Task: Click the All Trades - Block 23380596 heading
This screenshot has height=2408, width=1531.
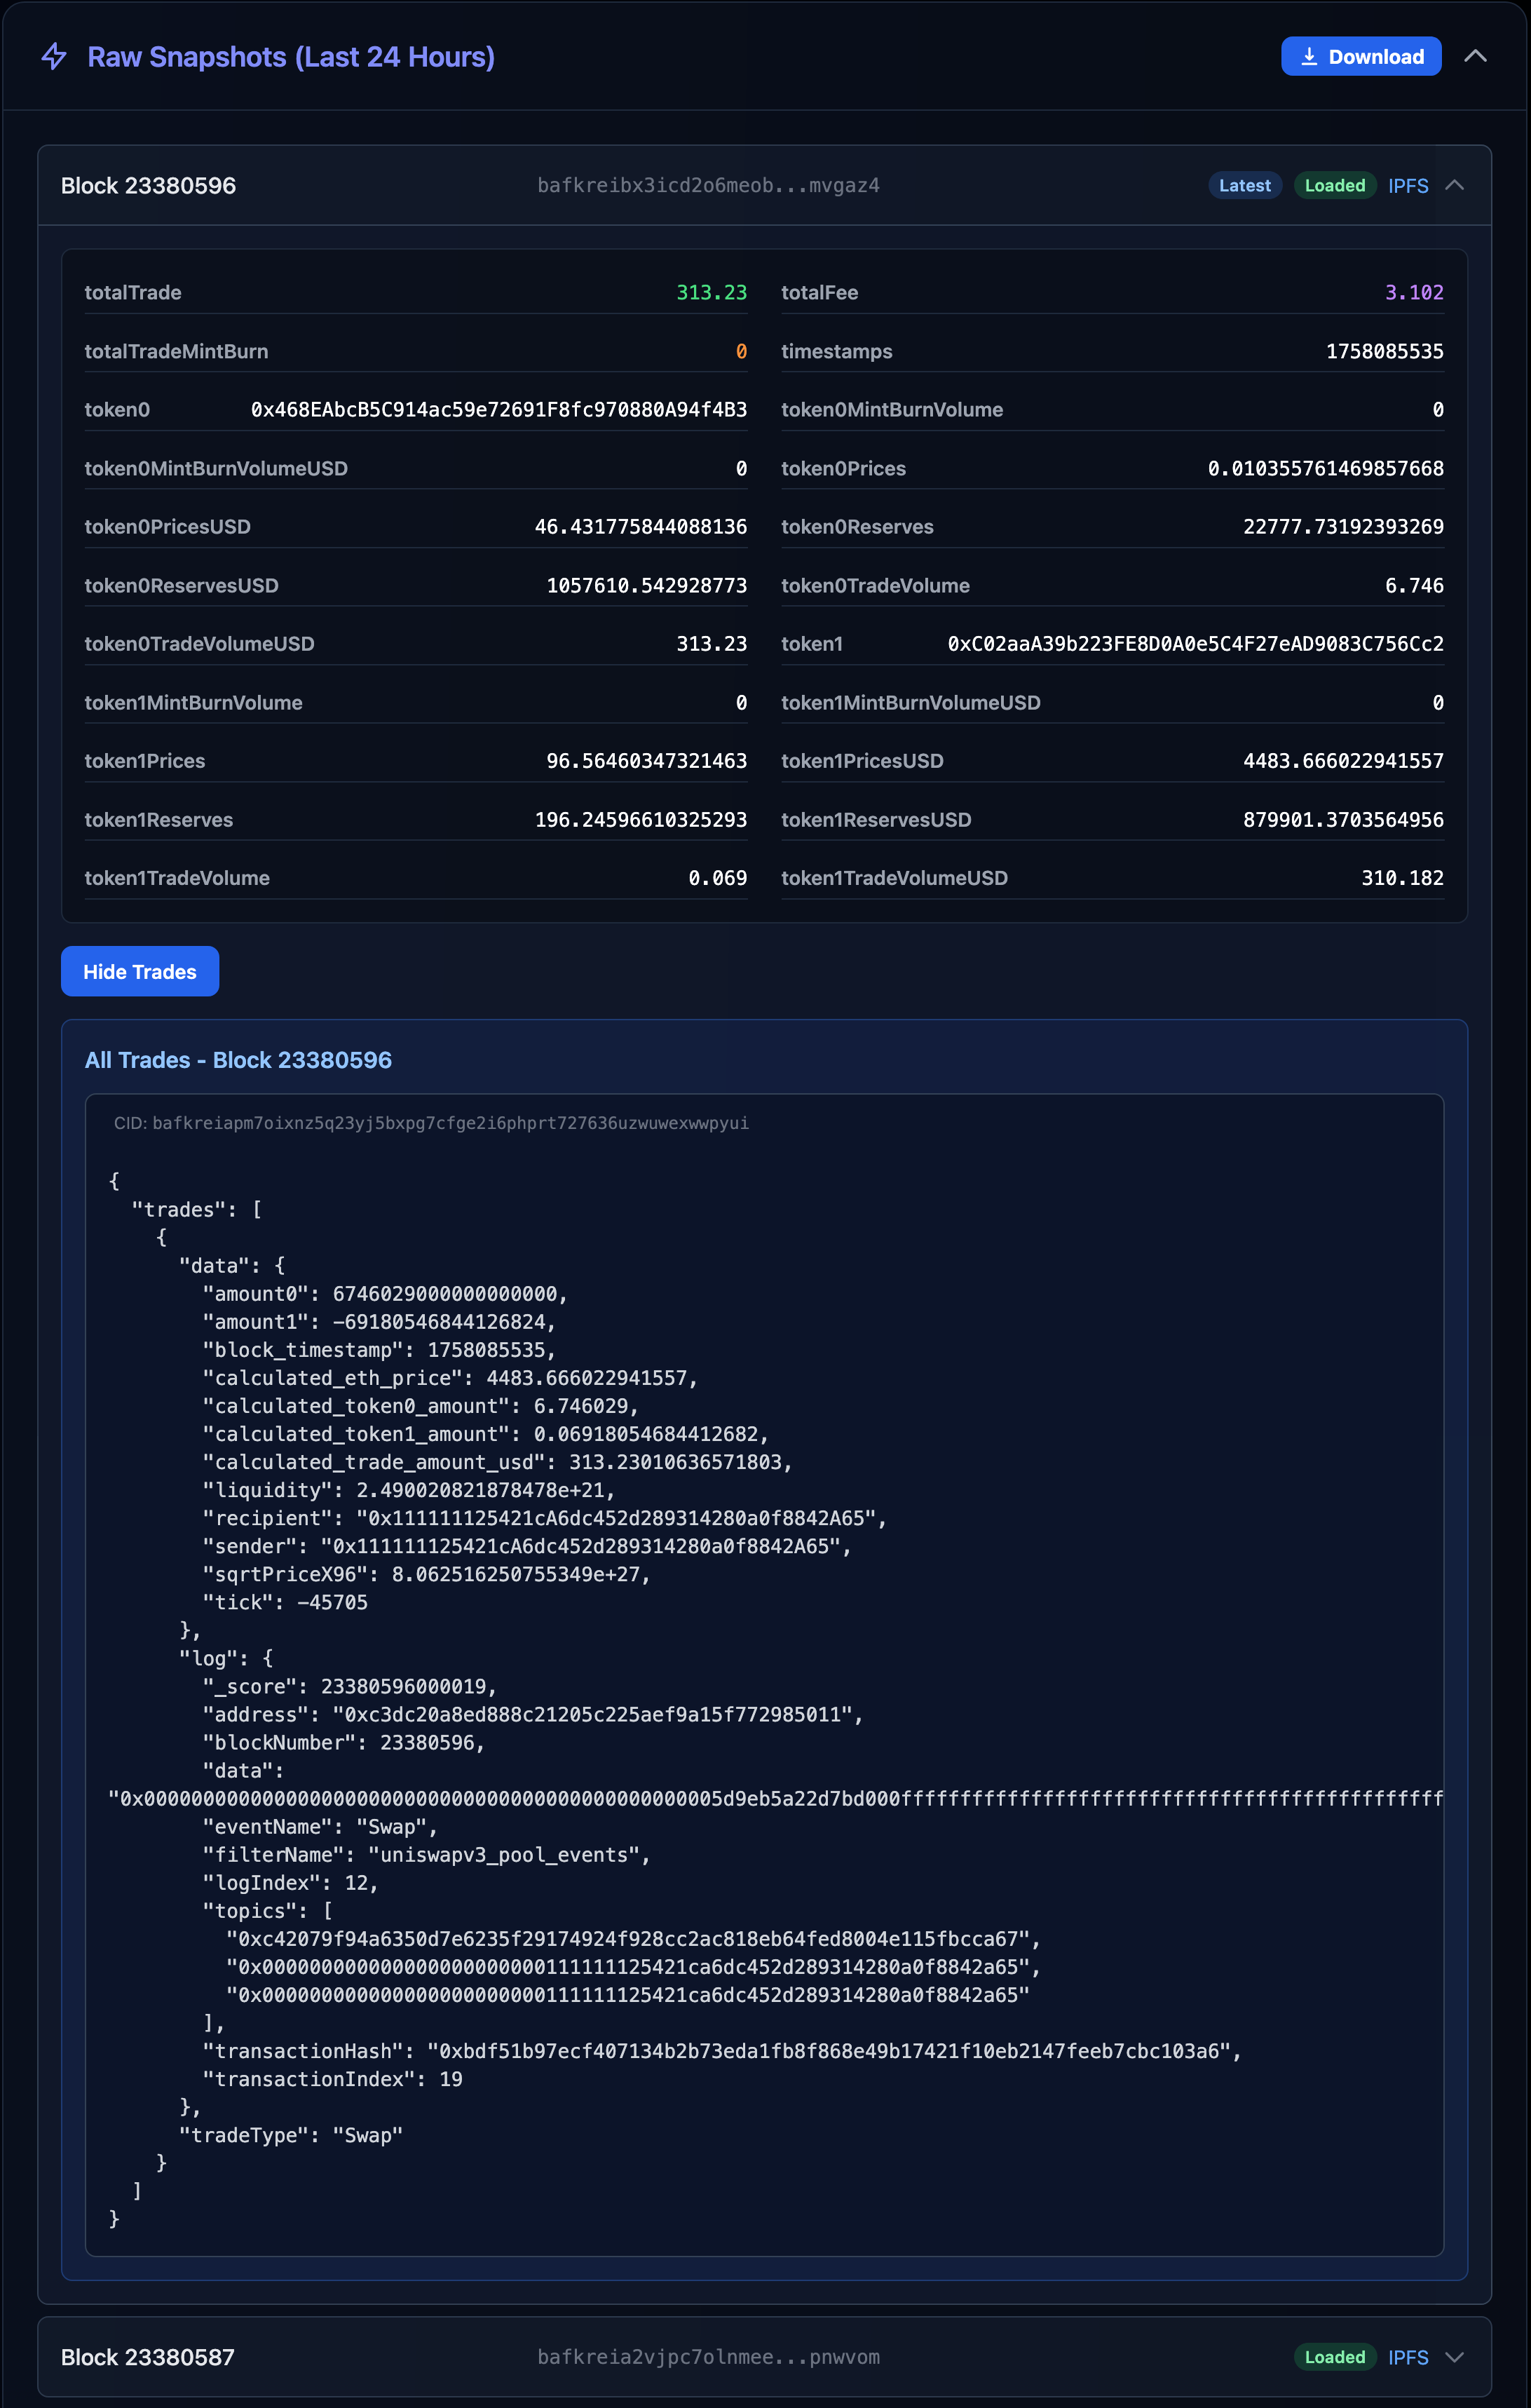Action: click(x=238, y=1060)
